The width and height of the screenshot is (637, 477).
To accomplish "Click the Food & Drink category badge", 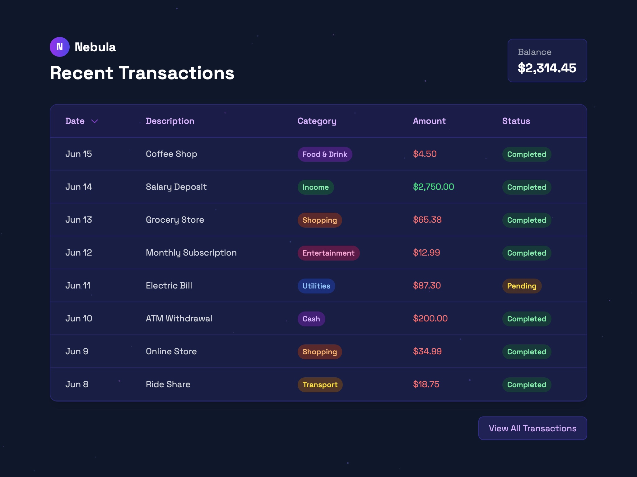I will click(x=324, y=154).
